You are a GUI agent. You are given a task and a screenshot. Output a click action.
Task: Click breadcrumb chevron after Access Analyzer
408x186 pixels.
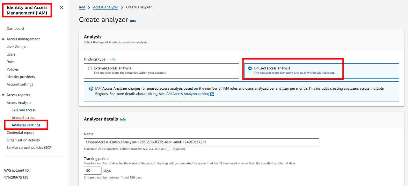[x=122, y=7]
